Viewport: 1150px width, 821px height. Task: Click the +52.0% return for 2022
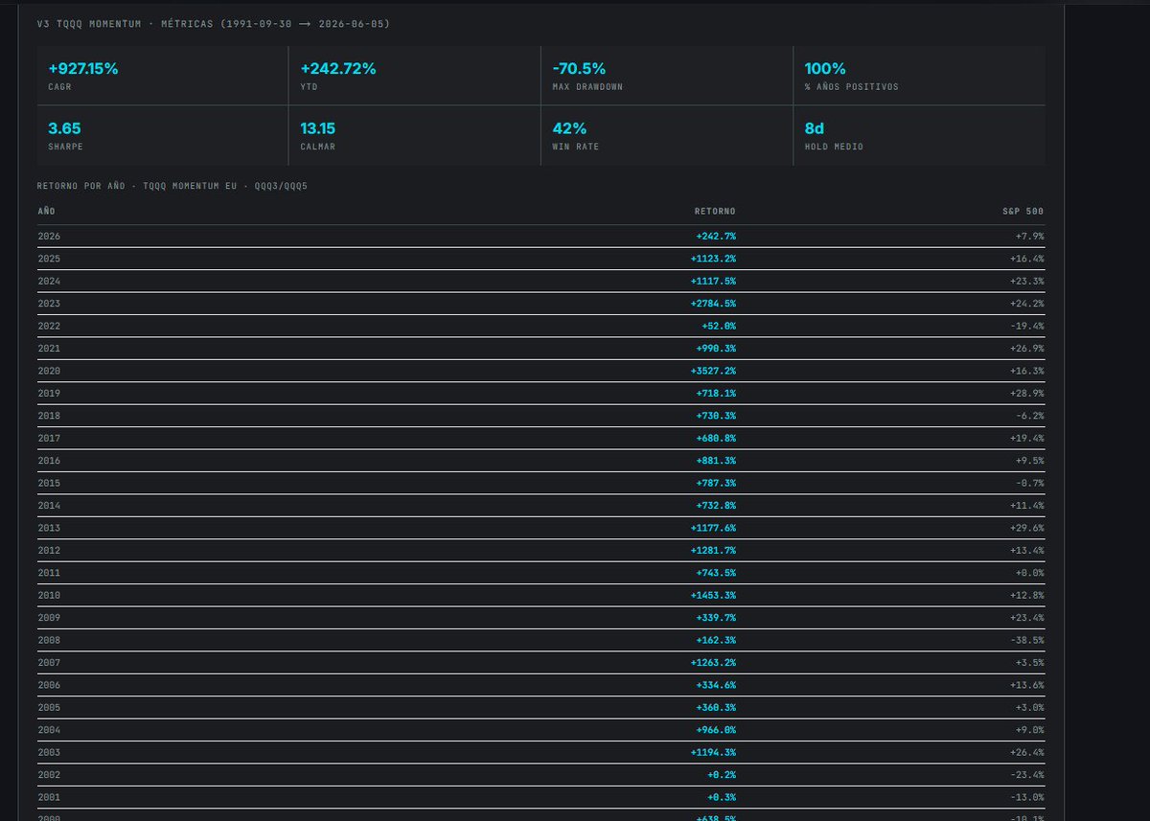(719, 326)
